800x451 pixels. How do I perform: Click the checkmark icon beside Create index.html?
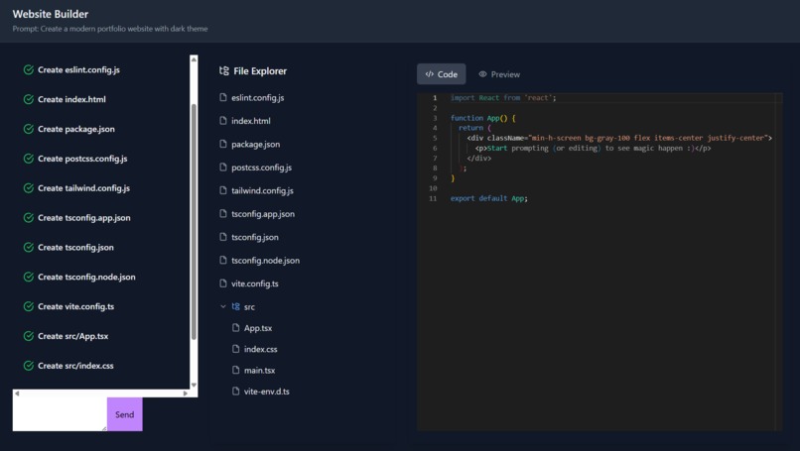(x=29, y=99)
